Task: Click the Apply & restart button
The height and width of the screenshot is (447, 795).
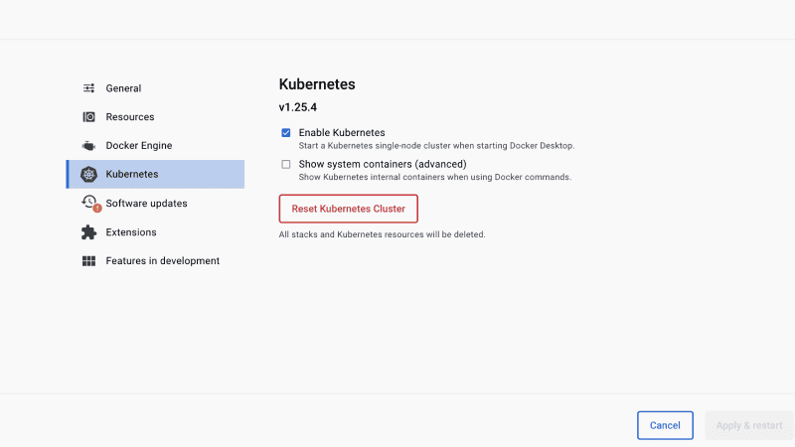Action: (749, 425)
